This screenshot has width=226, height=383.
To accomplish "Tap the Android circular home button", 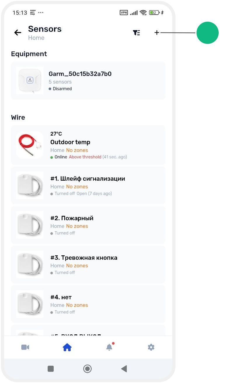I will pos(87,369).
